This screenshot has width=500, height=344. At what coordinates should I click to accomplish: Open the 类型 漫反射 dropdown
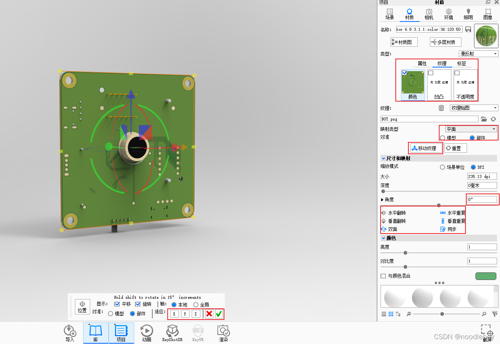[478, 54]
